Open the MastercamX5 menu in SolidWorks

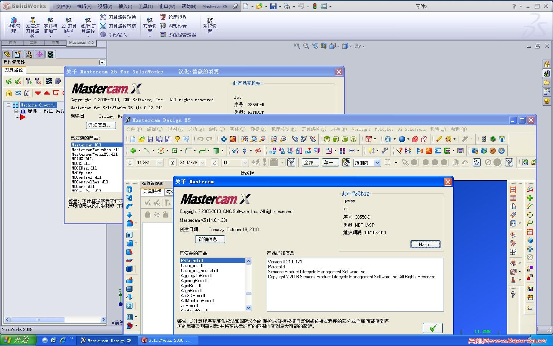click(x=215, y=7)
